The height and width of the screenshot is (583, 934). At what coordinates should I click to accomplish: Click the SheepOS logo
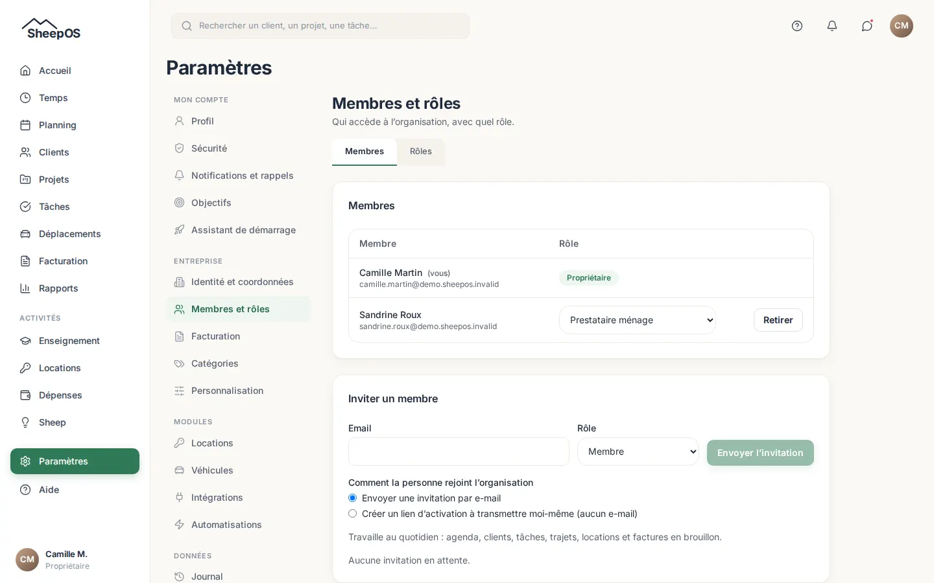point(51,29)
